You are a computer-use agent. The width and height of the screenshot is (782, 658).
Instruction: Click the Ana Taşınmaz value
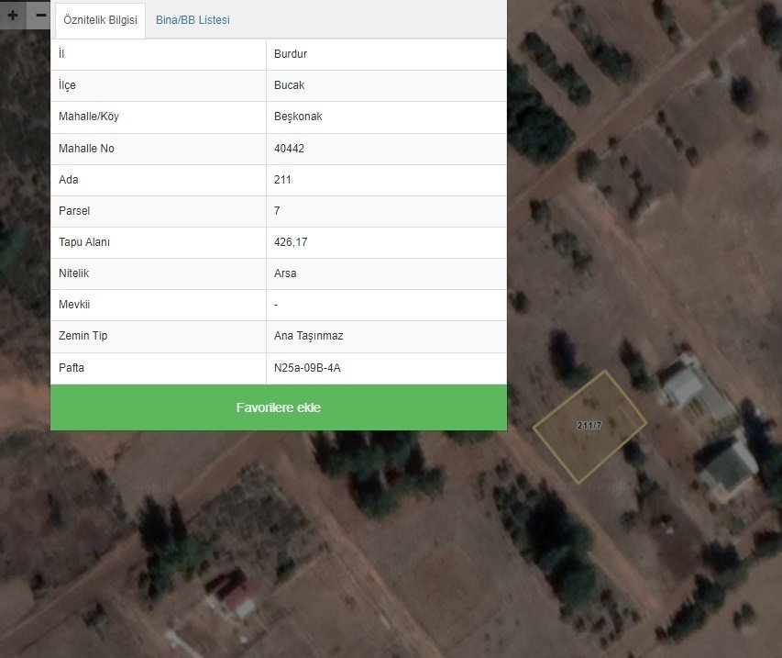307,336
